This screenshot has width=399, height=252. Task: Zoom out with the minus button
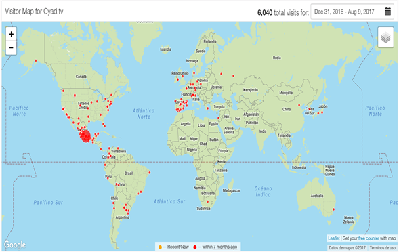12,47
